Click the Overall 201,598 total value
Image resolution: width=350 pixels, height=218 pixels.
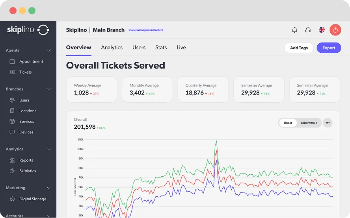(x=85, y=127)
